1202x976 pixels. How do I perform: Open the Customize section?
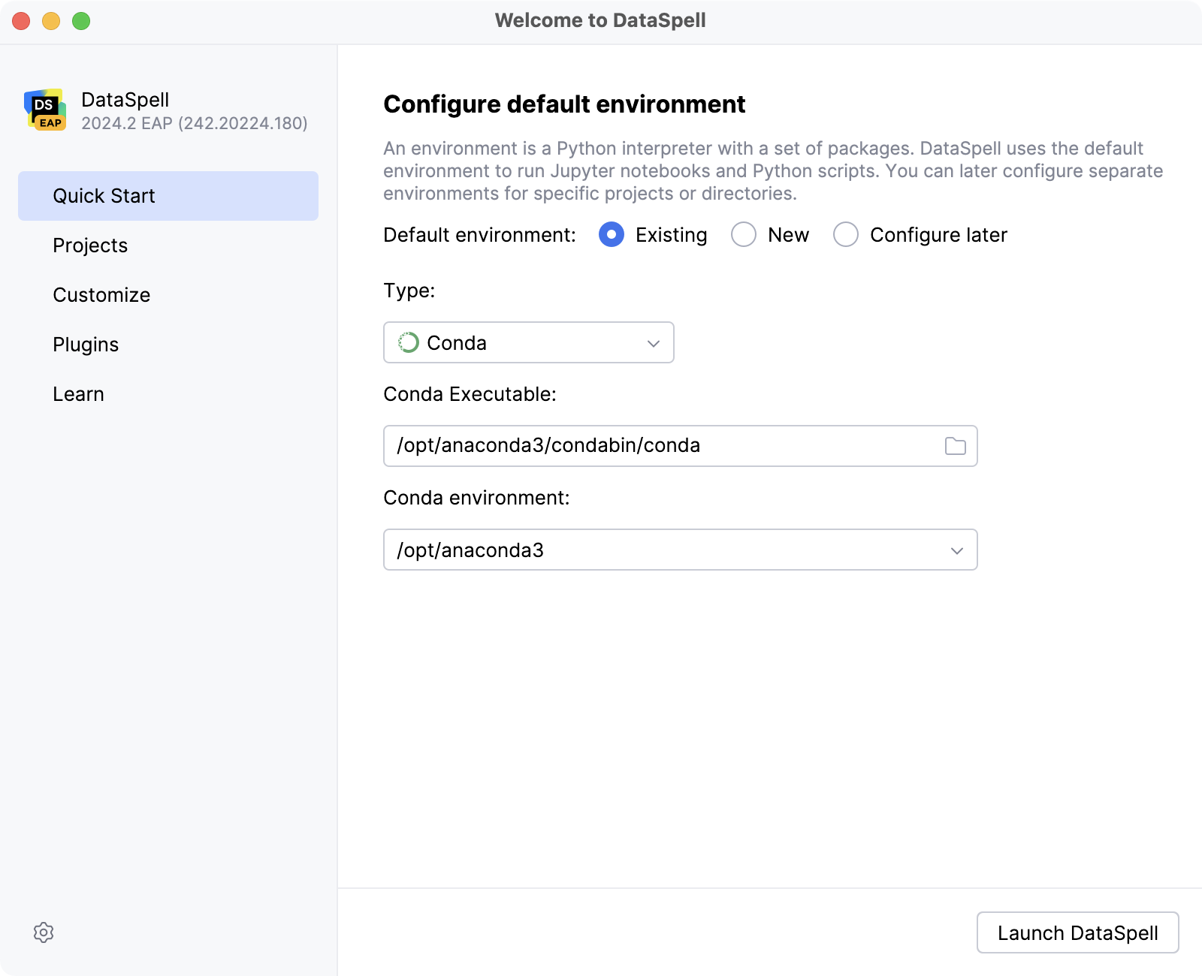point(101,295)
